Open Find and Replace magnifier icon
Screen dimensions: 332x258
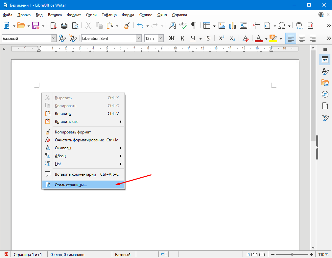[x=172, y=26]
